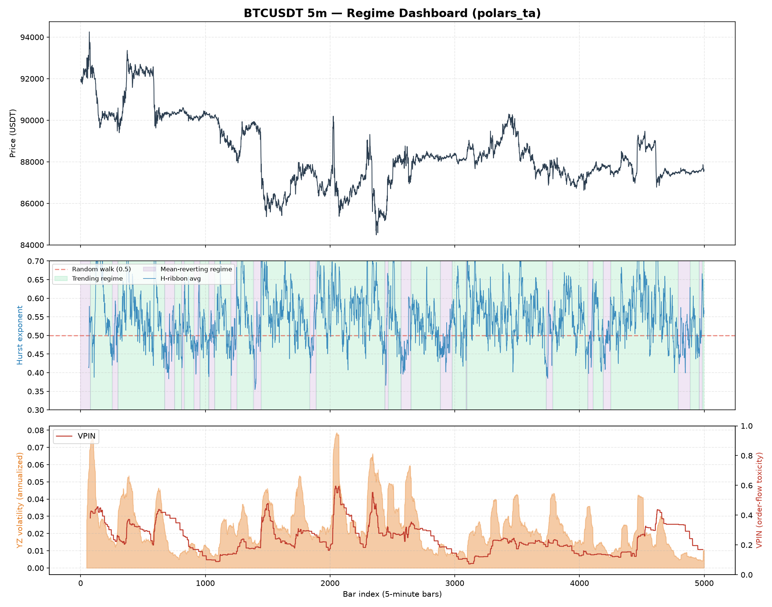
Task: Click the 0.05 volatility tick label
Action: point(36,482)
